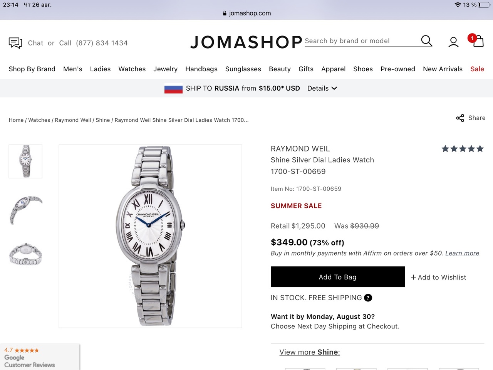
Task: Click the Raymond Weil breadcrumb link
Action: tap(73, 120)
